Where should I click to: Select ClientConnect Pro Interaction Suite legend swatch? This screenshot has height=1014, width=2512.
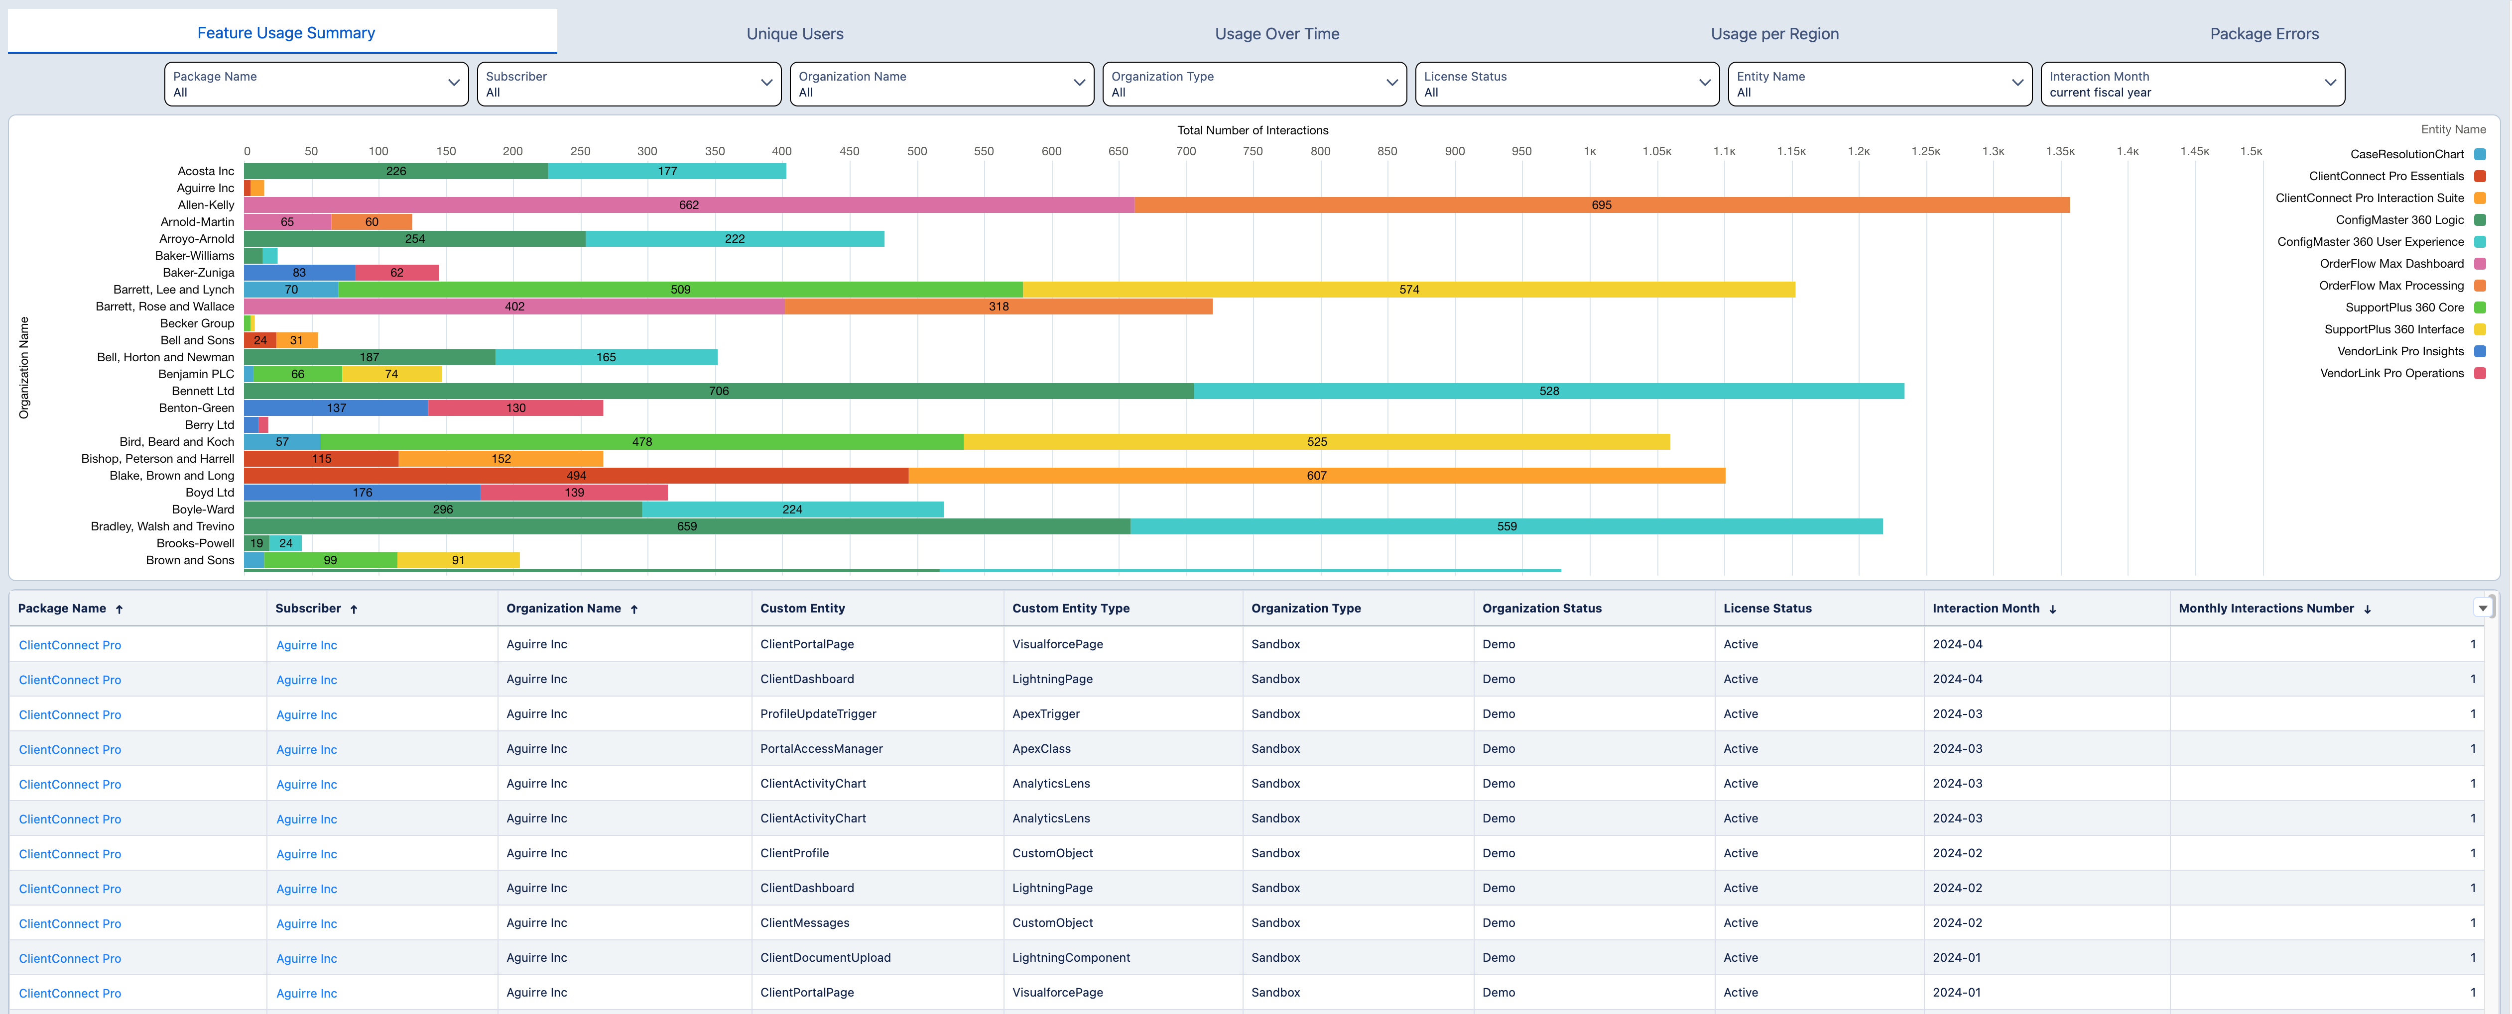2480,198
